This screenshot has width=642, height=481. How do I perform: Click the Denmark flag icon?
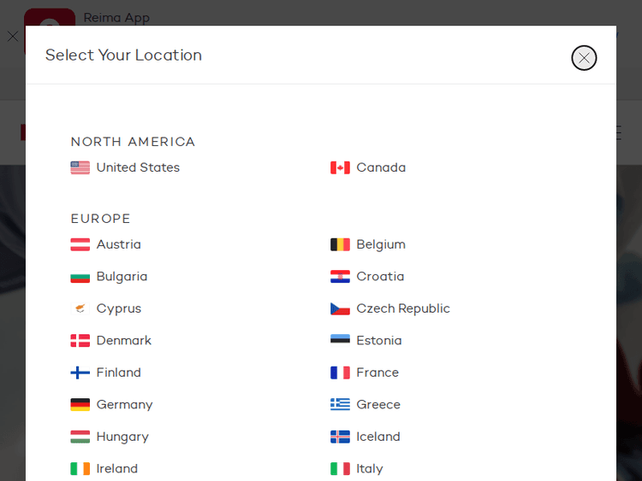(80, 340)
